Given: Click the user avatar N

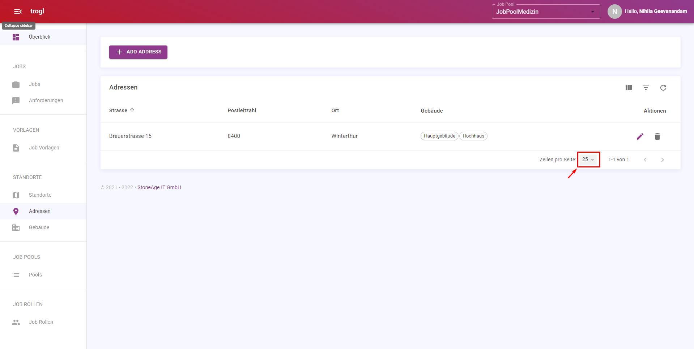Looking at the screenshot, I should [614, 12].
